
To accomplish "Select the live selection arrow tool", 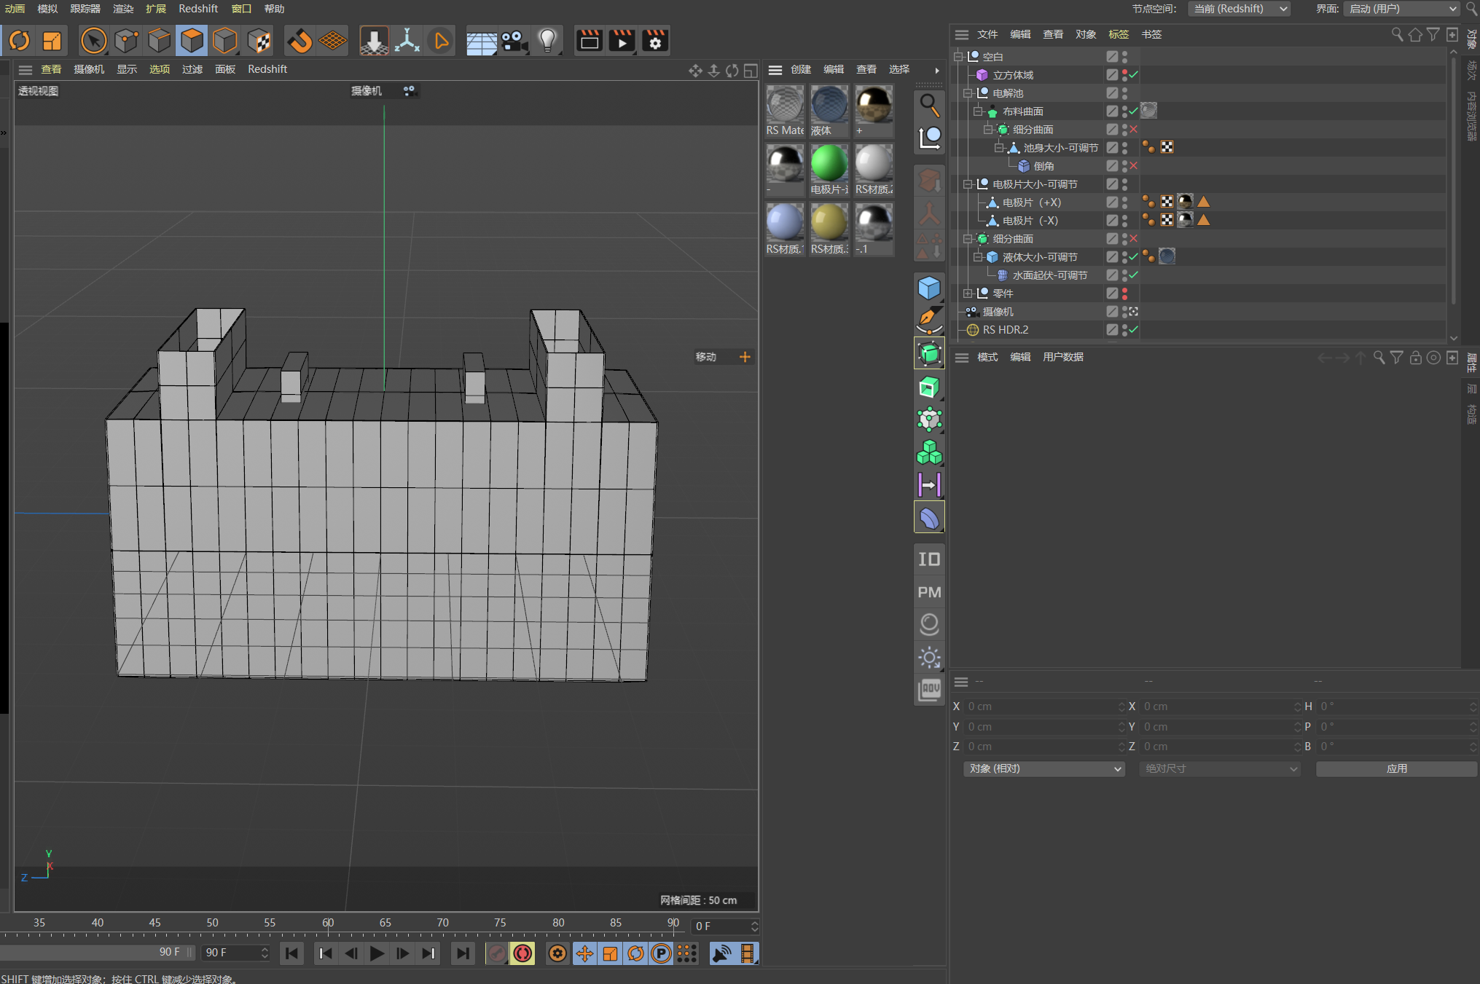I will [x=93, y=41].
